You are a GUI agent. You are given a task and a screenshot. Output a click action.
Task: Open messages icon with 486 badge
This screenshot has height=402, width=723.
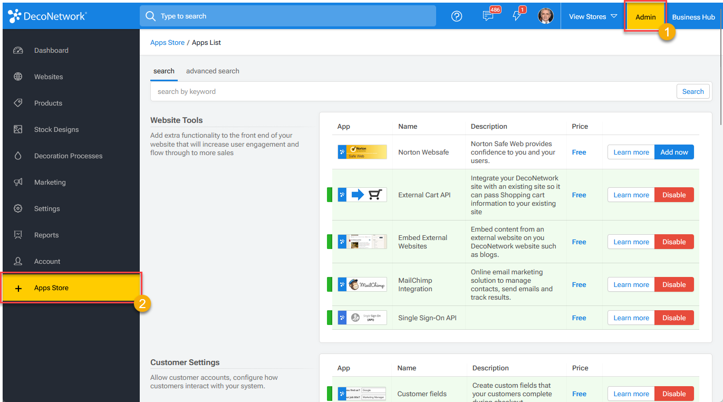pyautogui.click(x=488, y=16)
